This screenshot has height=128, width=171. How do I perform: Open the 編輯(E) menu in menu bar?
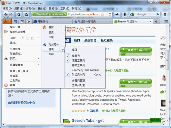coord(18,9)
